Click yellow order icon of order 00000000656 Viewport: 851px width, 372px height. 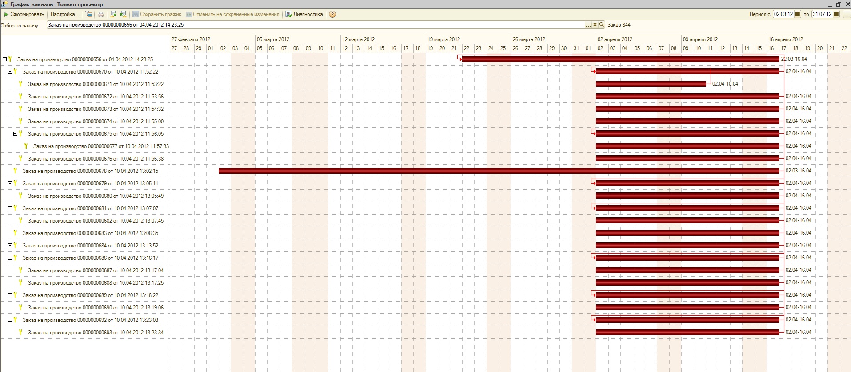[10, 59]
